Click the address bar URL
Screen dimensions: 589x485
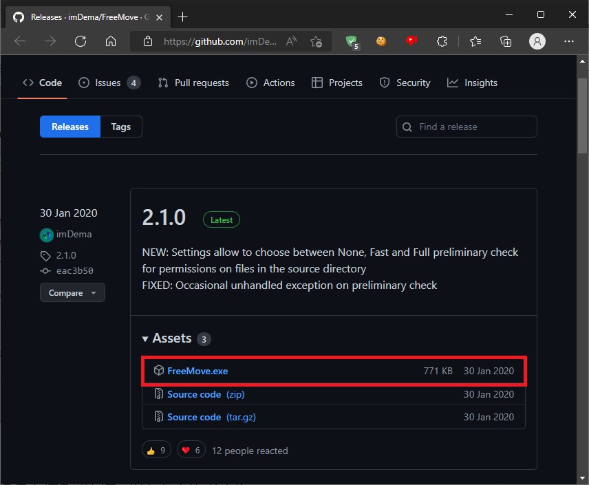[x=219, y=41]
